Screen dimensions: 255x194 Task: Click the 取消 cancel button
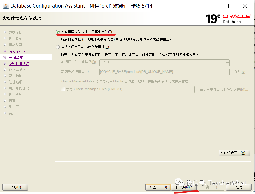tap(239, 187)
